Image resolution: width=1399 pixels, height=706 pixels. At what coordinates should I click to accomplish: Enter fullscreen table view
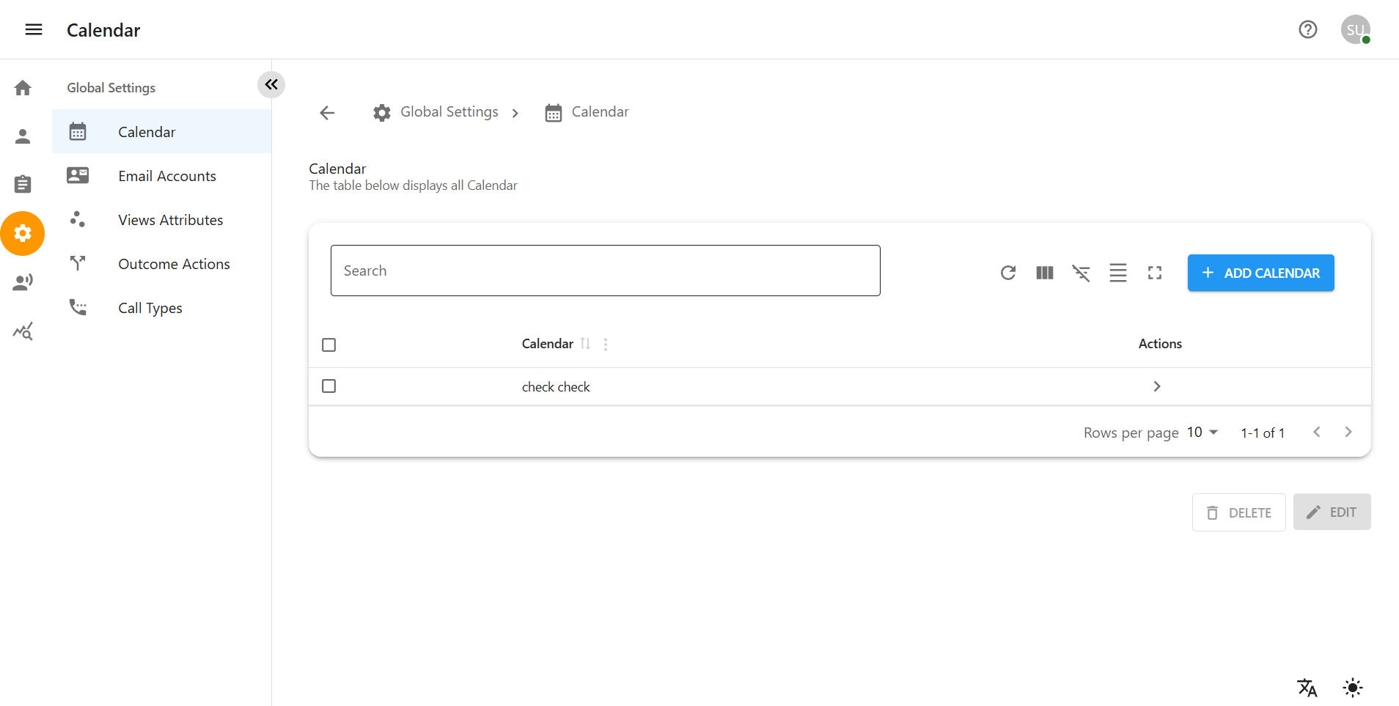pos(1154,273)
